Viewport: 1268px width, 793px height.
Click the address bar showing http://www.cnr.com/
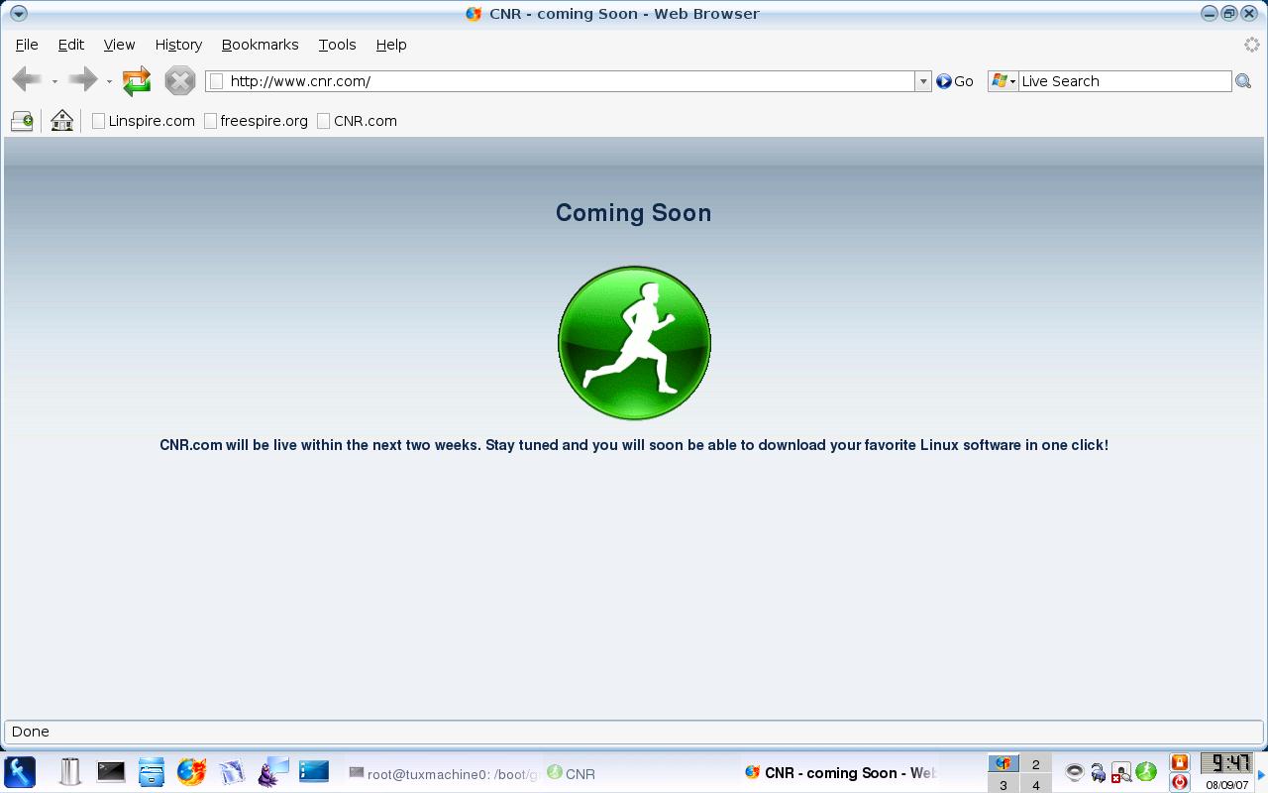click(560, 81)
